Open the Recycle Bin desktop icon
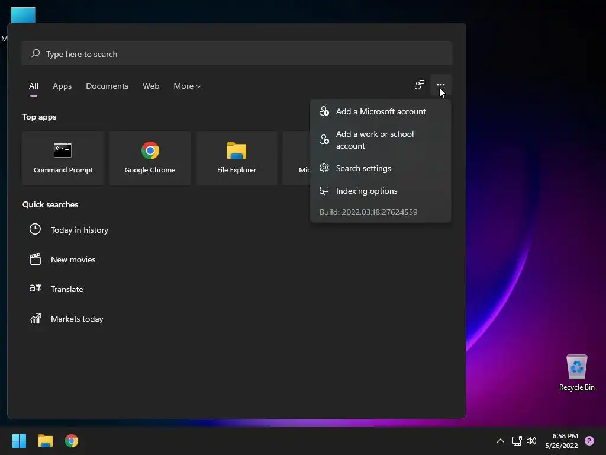This screenshot has width=606, height=455. 576,372
